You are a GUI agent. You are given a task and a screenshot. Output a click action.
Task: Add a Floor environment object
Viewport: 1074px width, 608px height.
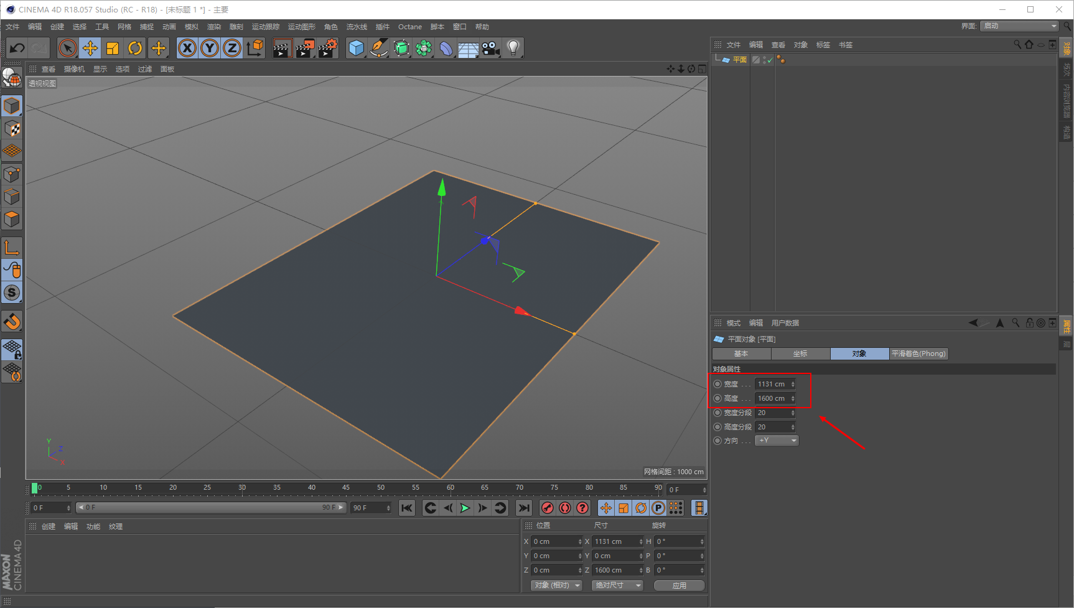tap(468, 48)
